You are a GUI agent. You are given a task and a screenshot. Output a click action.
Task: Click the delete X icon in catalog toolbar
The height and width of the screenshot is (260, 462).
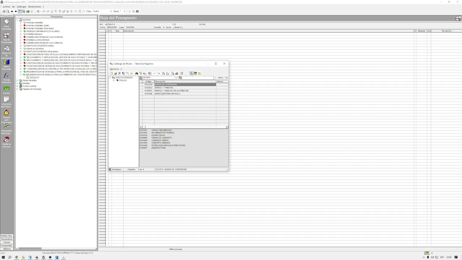point(119,73)
